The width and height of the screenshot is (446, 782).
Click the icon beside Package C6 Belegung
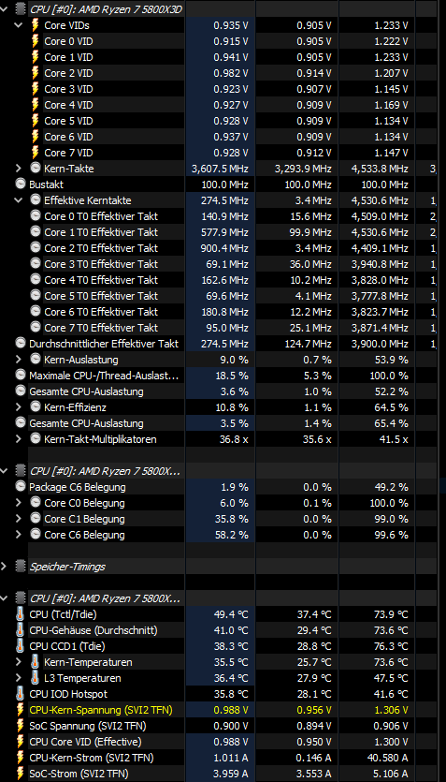[x=21, y=486]
